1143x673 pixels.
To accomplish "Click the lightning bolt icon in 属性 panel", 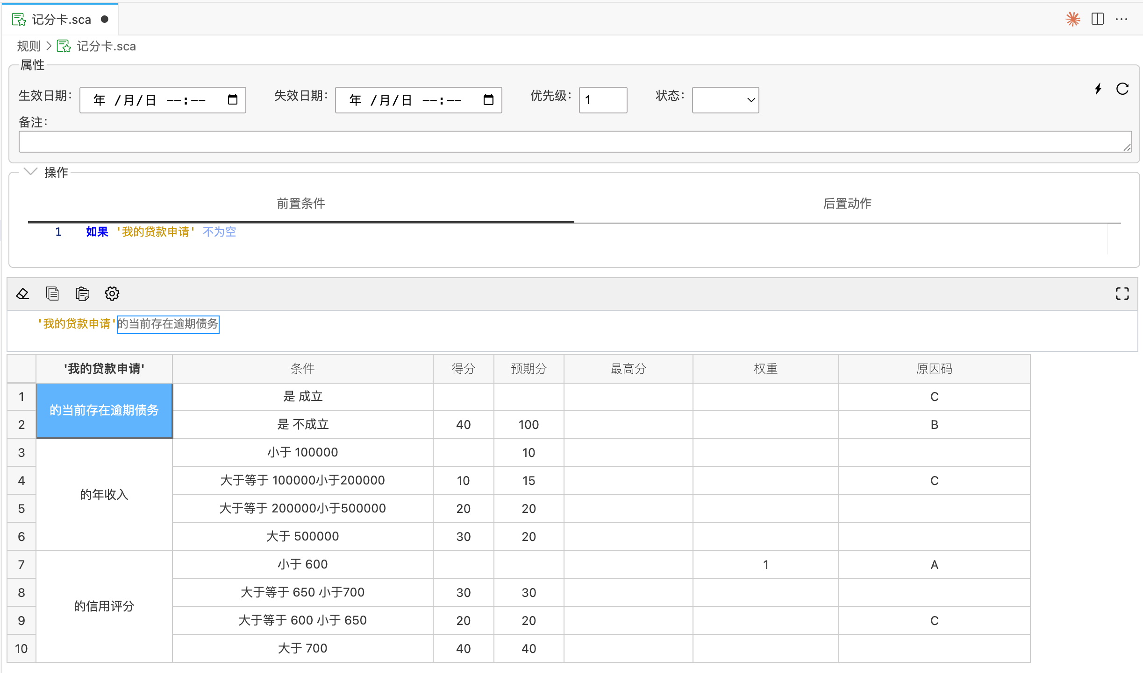I will [x=1098, y=89].
